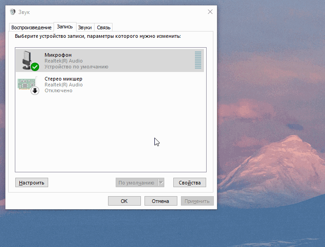Viewport: 325px width, 247px height.
Task: Click the Отключено status text
Action: coord(59,90)
